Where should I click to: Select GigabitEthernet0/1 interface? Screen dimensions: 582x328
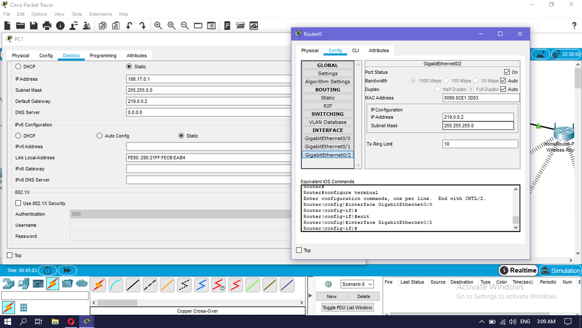click(327, 147)
